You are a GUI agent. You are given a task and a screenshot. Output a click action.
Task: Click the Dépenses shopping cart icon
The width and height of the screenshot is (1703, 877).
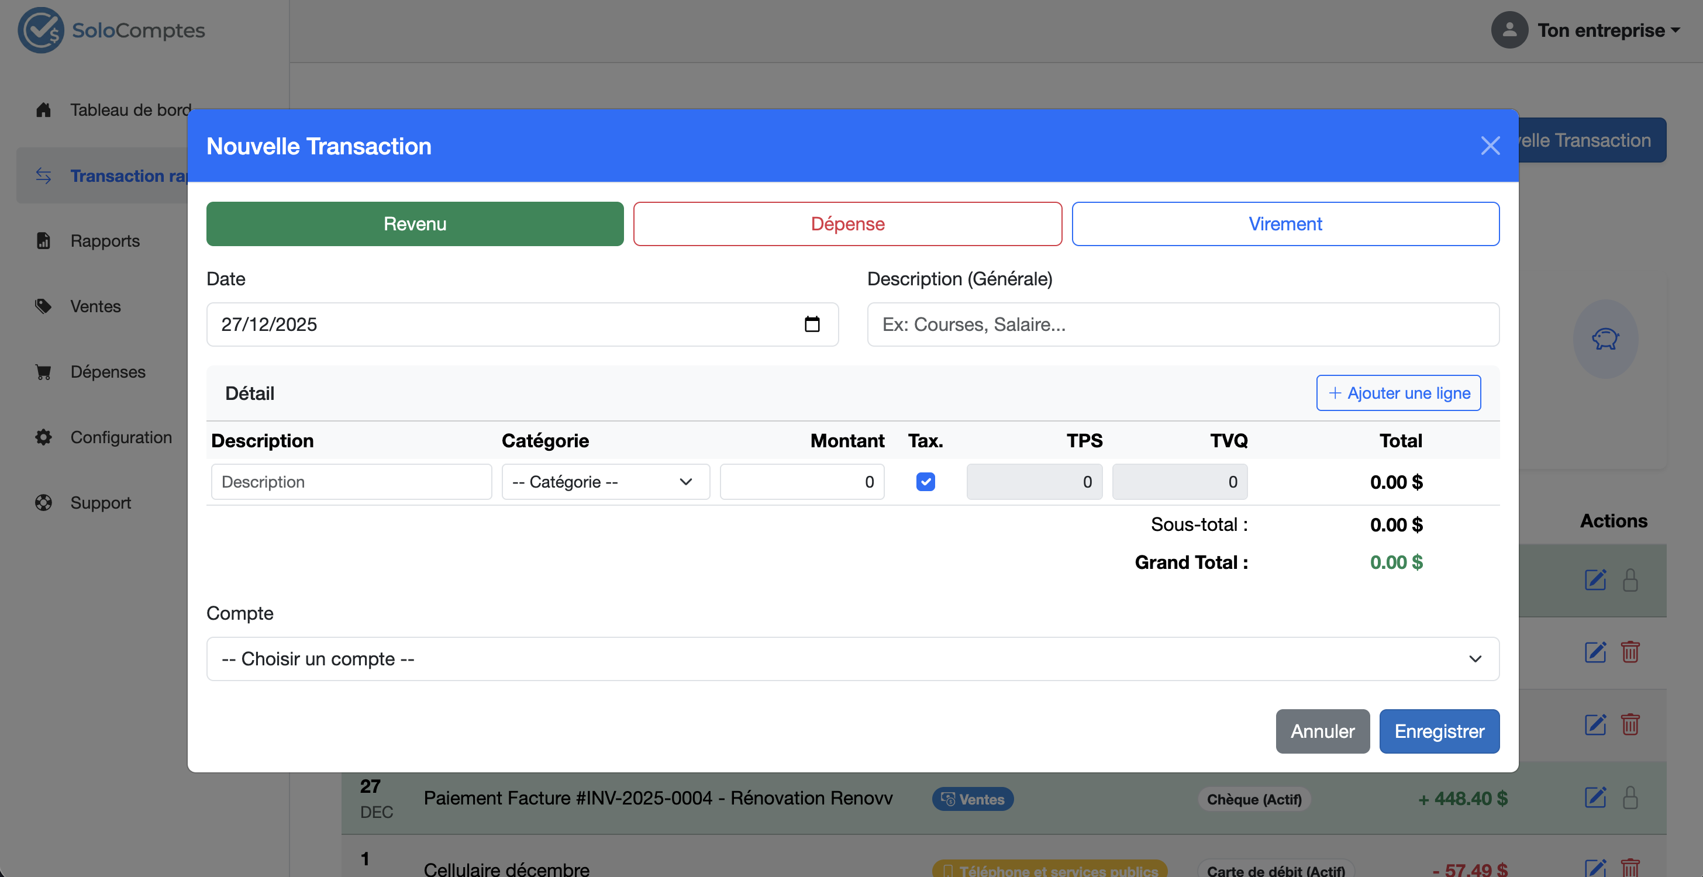44,371
